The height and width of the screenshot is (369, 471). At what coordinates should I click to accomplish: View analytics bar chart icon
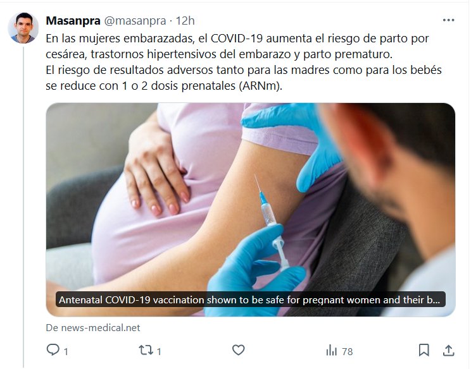point(331,350)
